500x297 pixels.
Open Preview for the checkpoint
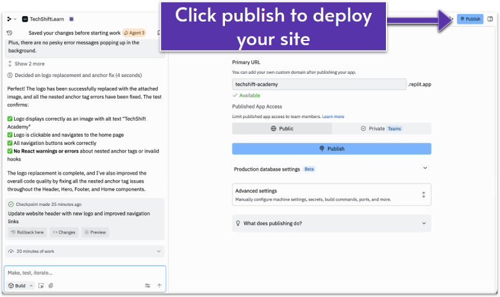tap(95, 232)
